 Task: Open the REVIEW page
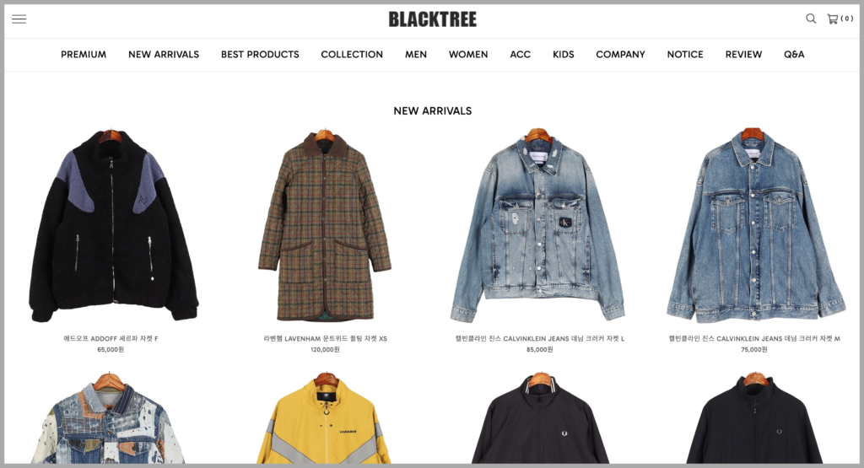pyautogui.click(x=743, y=55)
